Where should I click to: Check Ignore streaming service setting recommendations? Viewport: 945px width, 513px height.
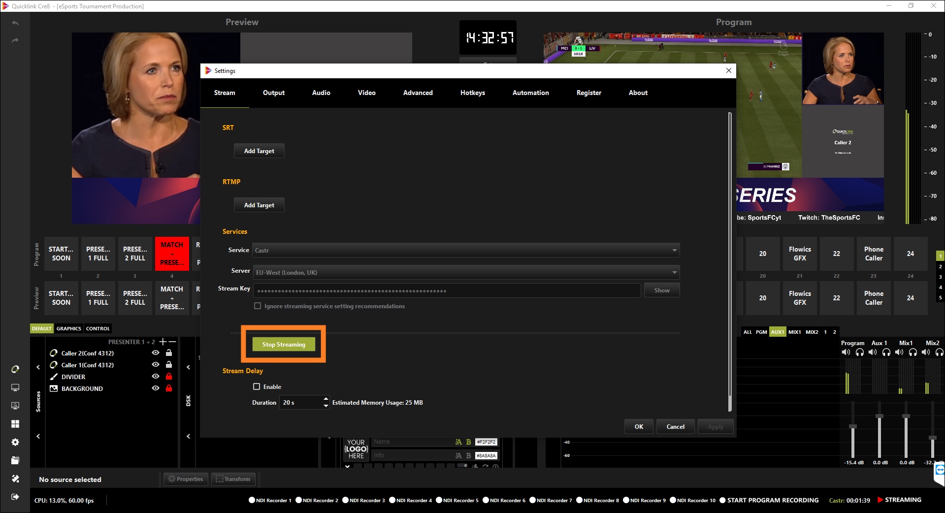(x=257, y=306)
